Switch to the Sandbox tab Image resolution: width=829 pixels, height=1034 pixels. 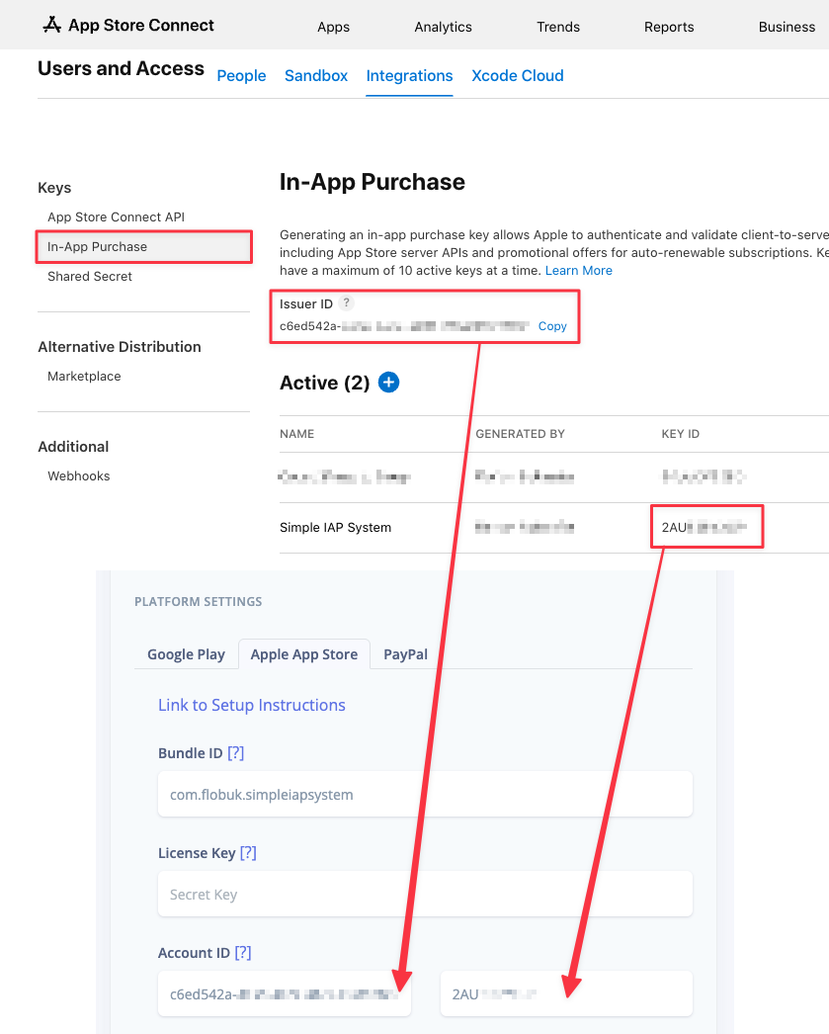tap(316, 76)
